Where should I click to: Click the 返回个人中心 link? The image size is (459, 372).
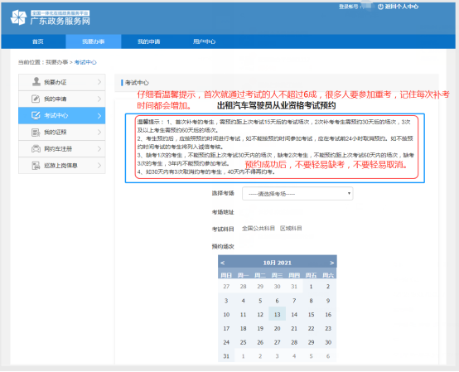point(401,7)
